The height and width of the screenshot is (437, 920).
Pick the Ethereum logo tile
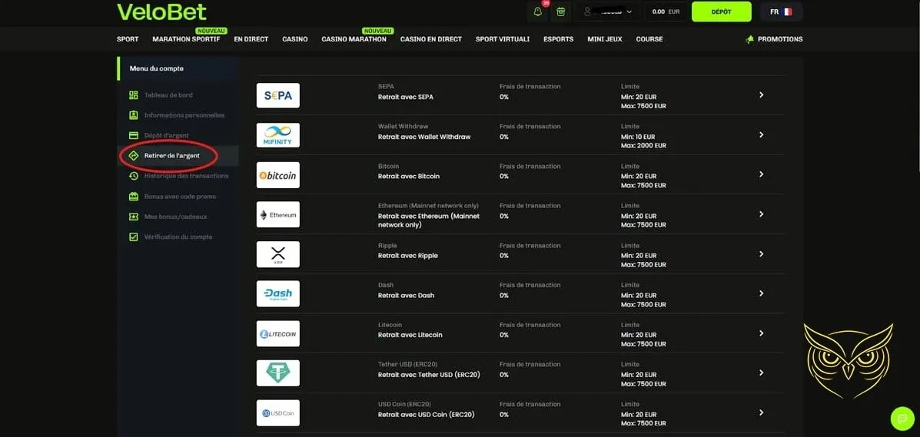coord(277,215)
